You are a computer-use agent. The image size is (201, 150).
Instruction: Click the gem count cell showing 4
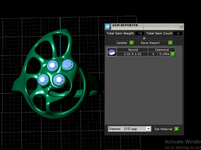coord(153,54)
